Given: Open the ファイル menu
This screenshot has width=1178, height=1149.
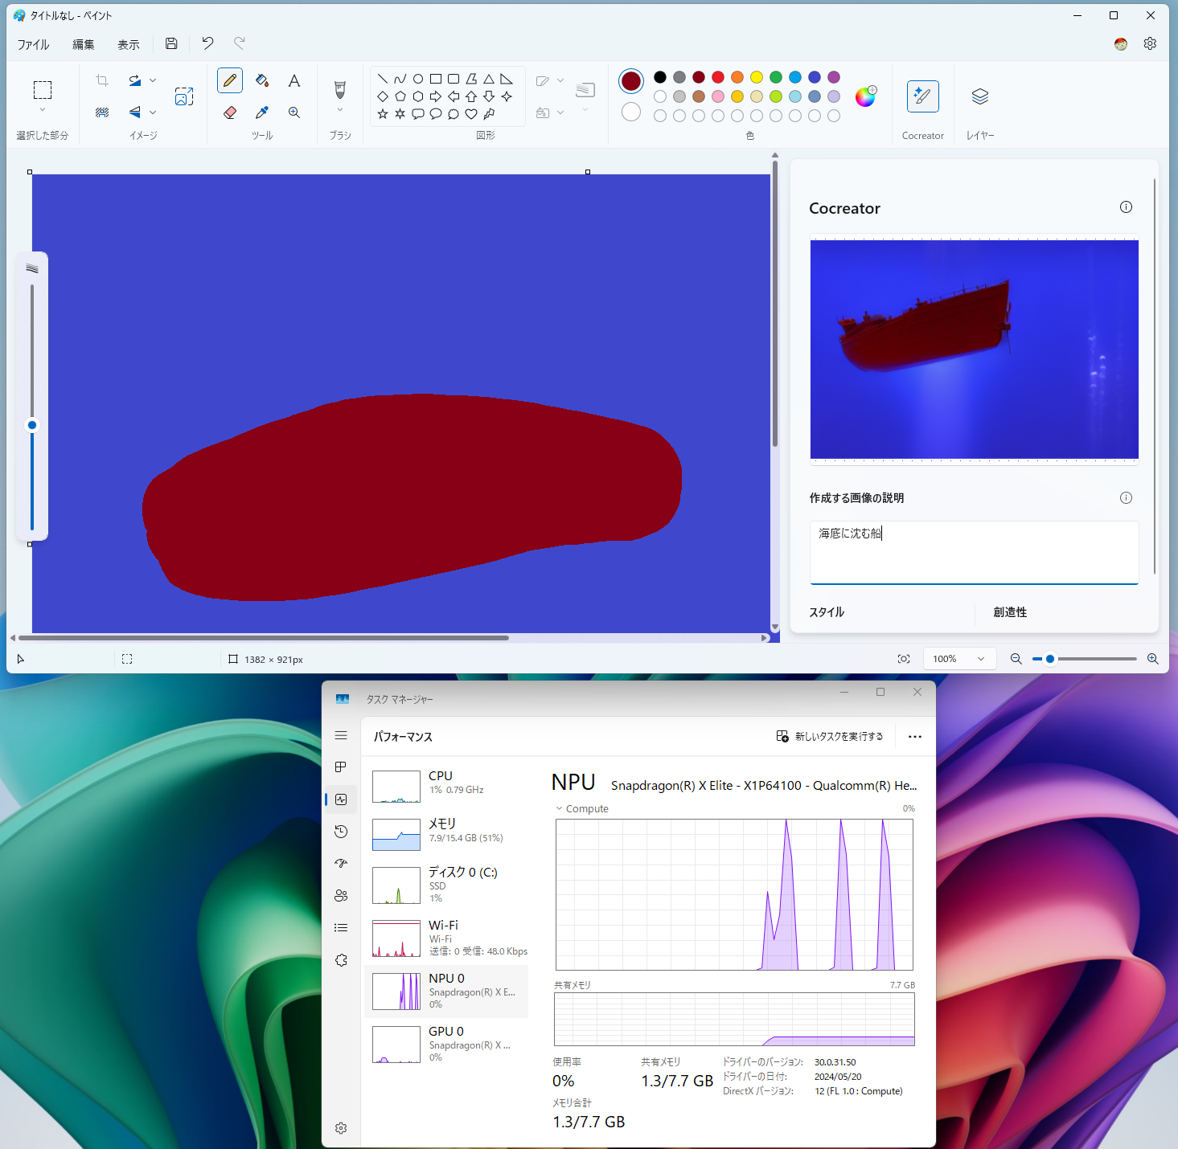Looking at the screenshot, I should [34, 44].
